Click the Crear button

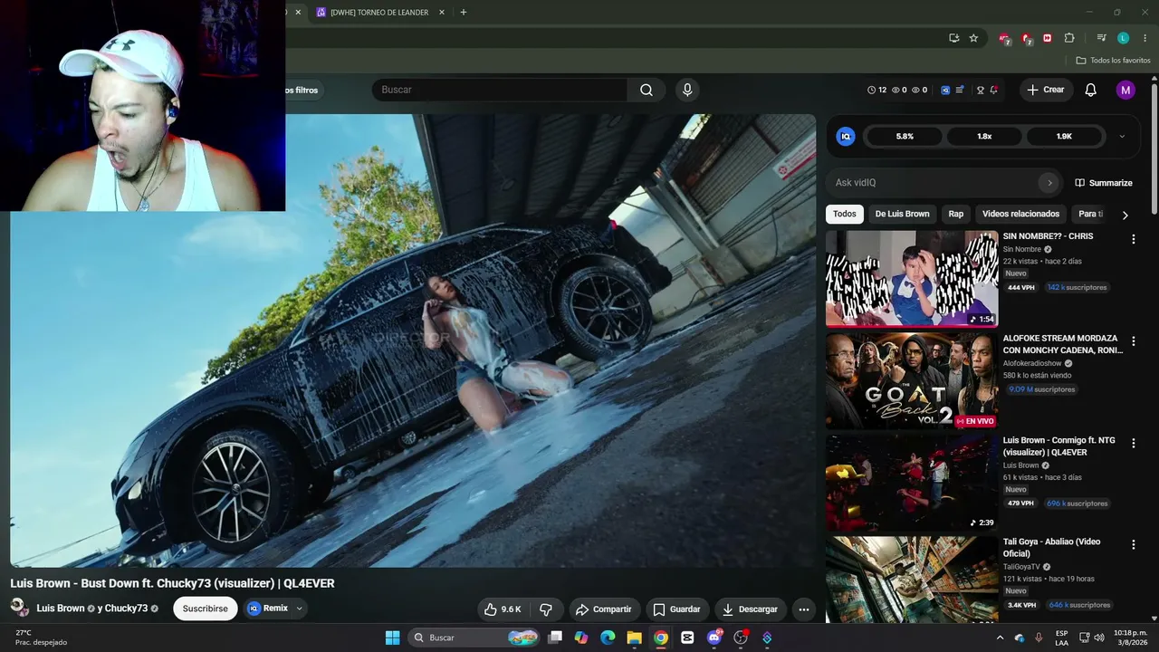point(1046,90)
